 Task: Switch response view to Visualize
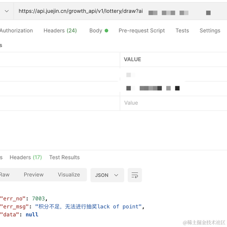click(69, 175)
